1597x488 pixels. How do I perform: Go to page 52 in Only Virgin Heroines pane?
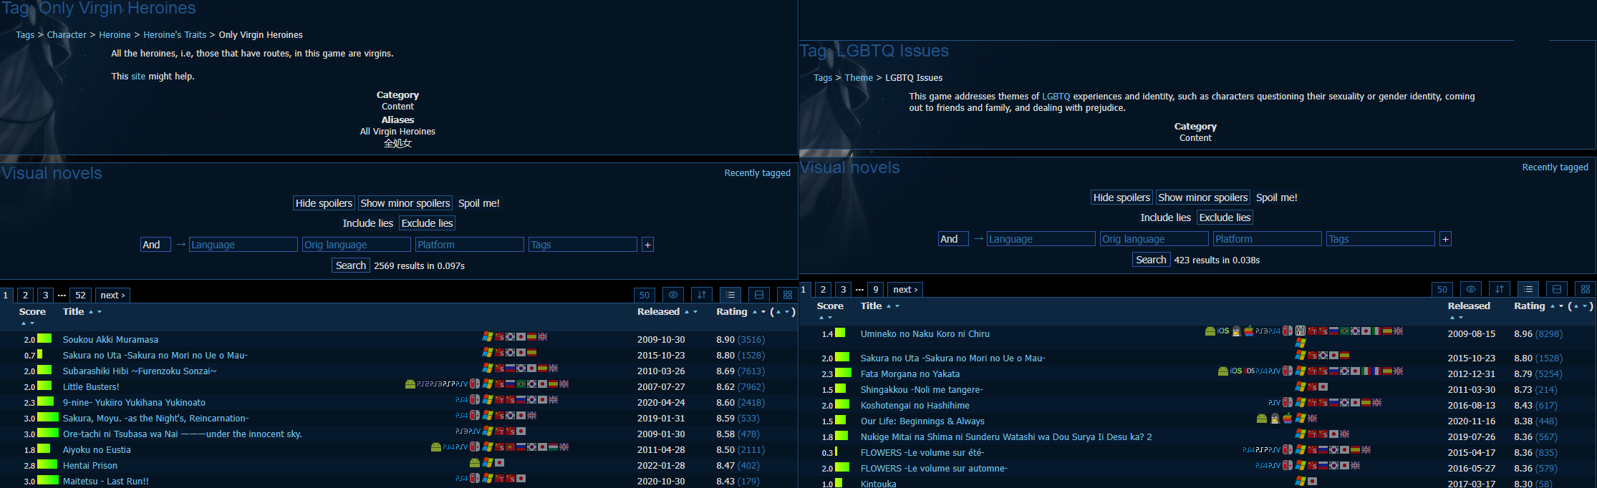click(x=81, y=295)
